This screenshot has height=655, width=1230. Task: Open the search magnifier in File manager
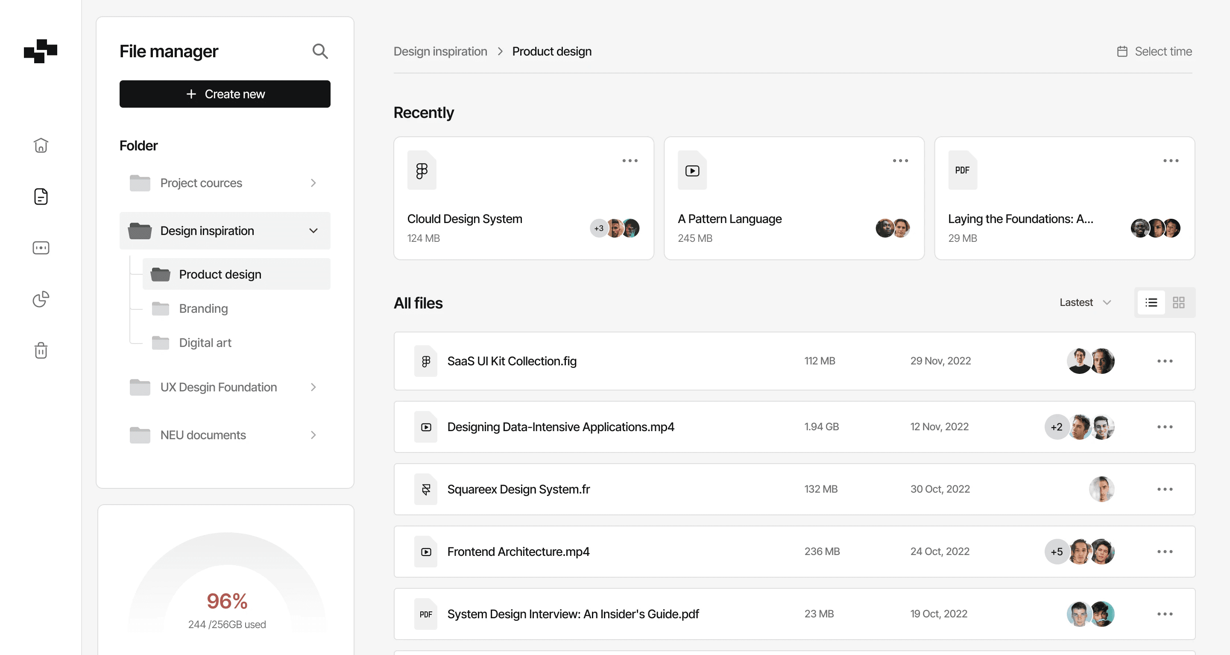tap(320, 51)
